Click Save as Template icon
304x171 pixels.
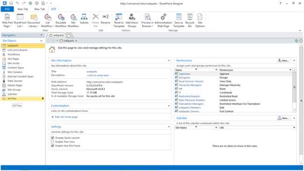click(179, 17)
